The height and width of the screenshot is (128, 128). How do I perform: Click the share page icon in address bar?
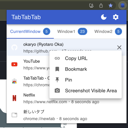coord(101,5)
